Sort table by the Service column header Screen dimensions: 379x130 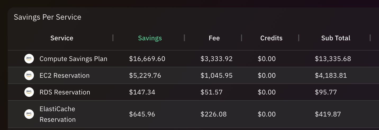(62, 38)
